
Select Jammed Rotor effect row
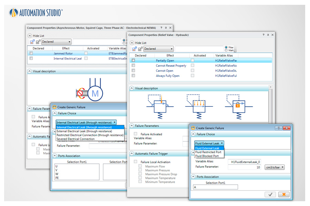pyautogui.click(x=63, y=54)
